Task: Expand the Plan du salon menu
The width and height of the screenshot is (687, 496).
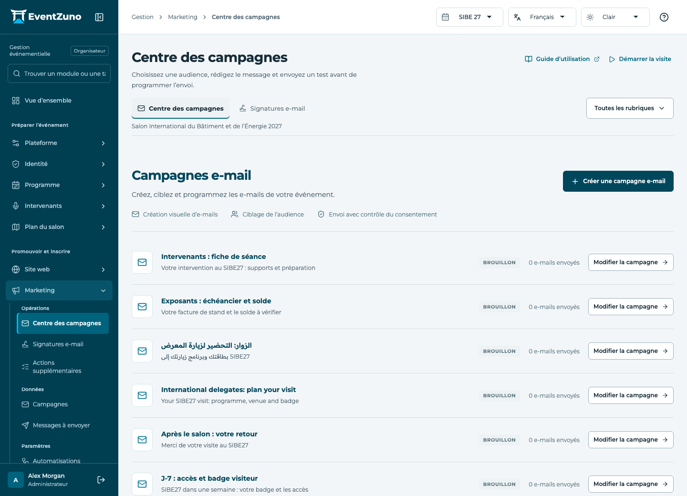Action: [59, 227]
